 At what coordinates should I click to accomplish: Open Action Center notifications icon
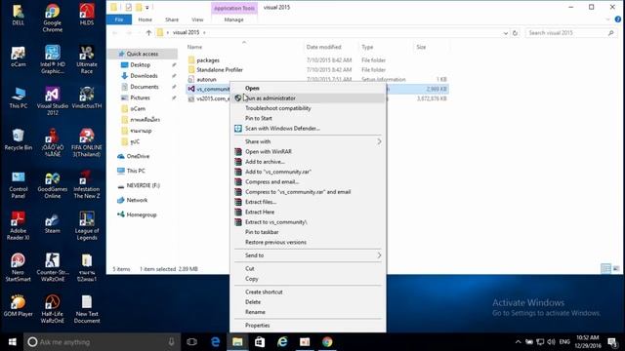(612, 342)
